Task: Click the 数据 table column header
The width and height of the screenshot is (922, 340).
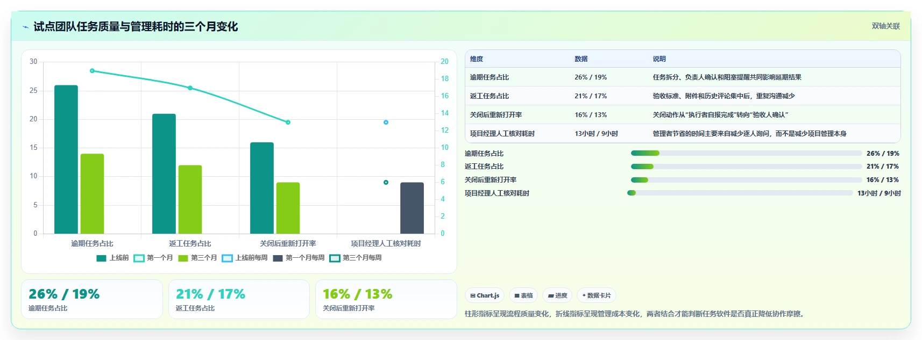Action: coord(581,59)
